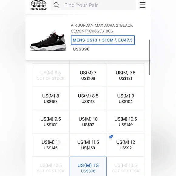Click the rocket icon on size 12
176x176 pixels.
111,137
